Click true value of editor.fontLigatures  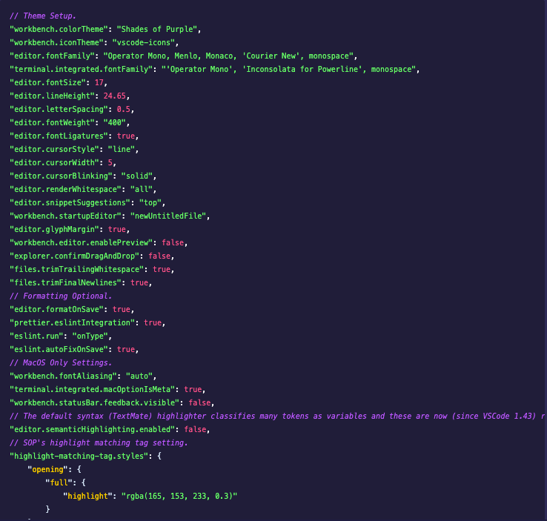point(125,136)
